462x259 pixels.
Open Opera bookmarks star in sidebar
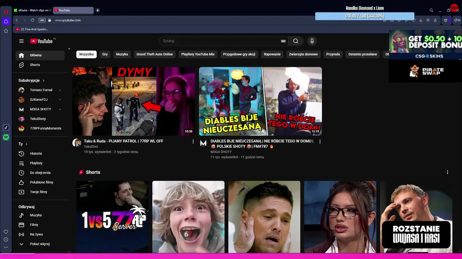pyautogui.click(x=6, y=31)
